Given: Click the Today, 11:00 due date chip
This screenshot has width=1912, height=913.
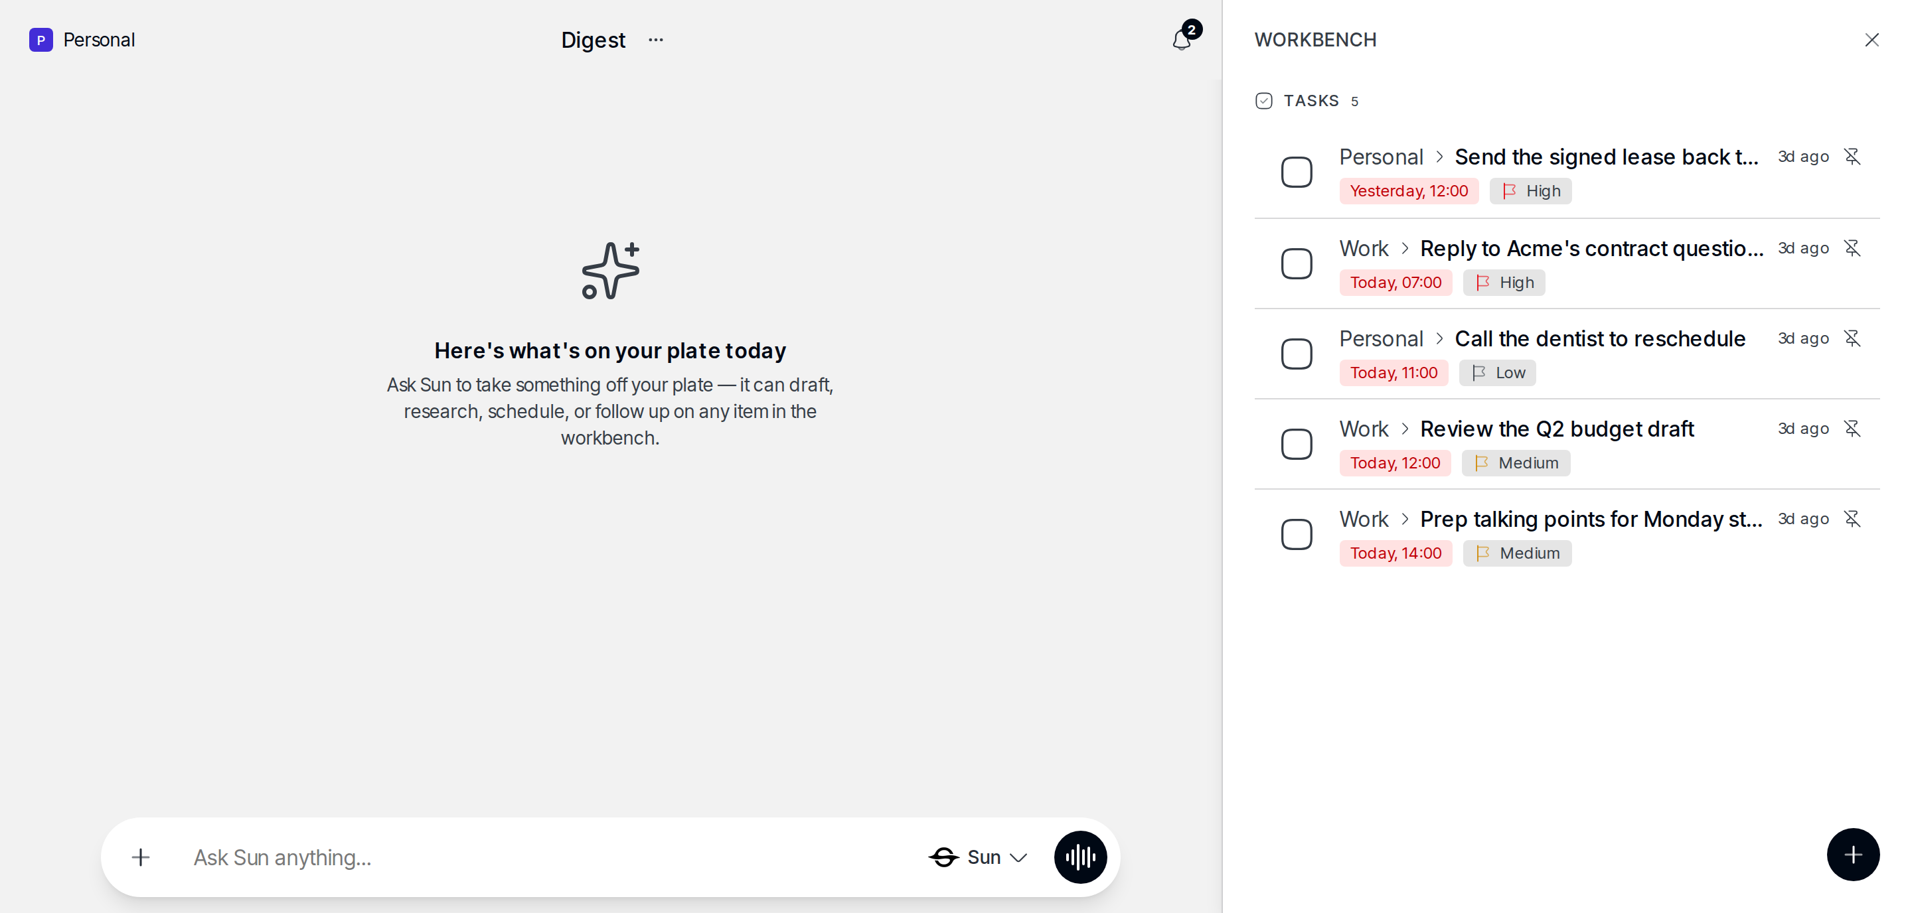Looking at the screenshot, I should [x=1394, y=373].
